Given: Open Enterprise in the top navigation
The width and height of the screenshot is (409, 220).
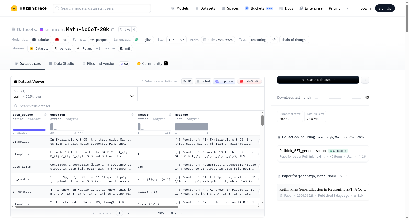Looking at the screenshot, I should [311, 8].
